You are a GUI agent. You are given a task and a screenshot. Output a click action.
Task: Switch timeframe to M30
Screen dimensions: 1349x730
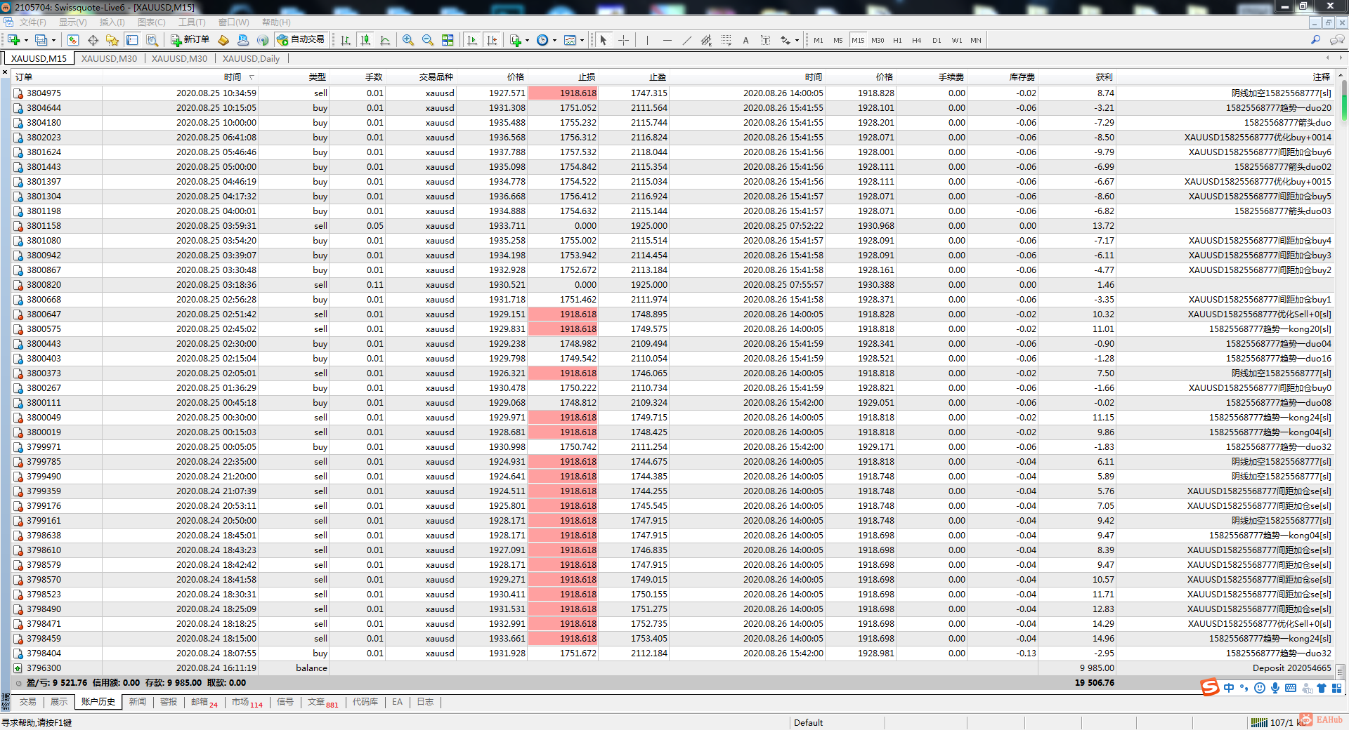pos(878,40)
